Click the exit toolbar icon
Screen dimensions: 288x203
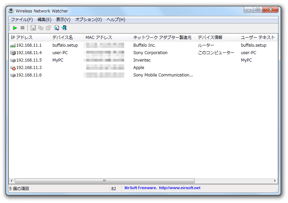tap(64, 28)
